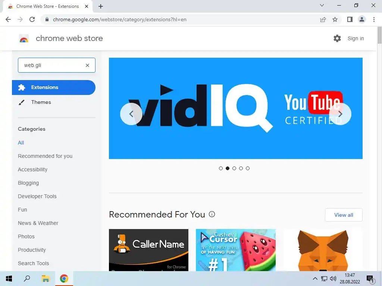Viewport: 382px width, 286px height.
Task: Choose Blogging category
Action: (28, 183)
